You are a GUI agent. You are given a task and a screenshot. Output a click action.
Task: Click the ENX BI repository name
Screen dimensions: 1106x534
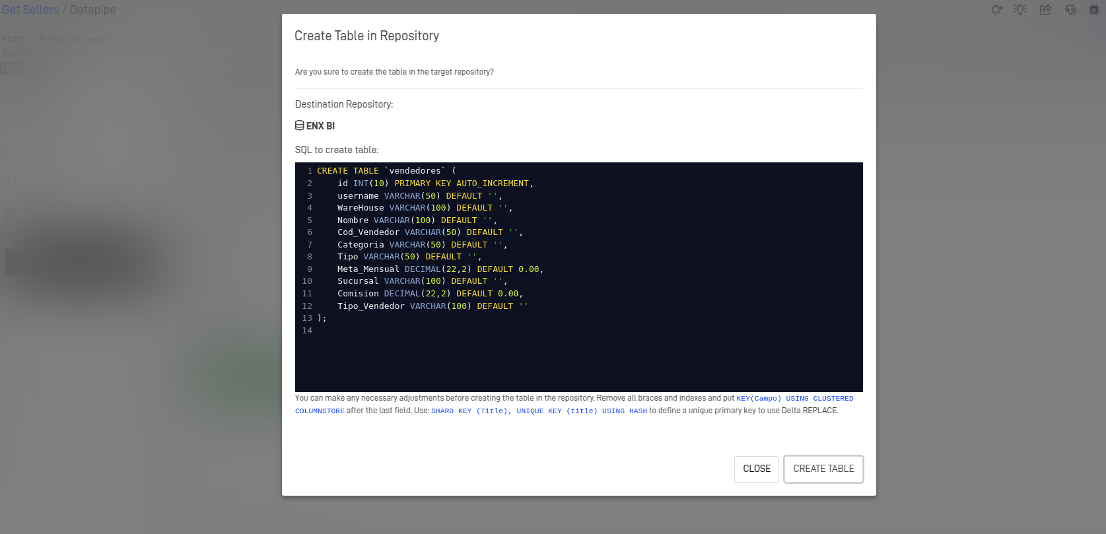tap(320, 126)
